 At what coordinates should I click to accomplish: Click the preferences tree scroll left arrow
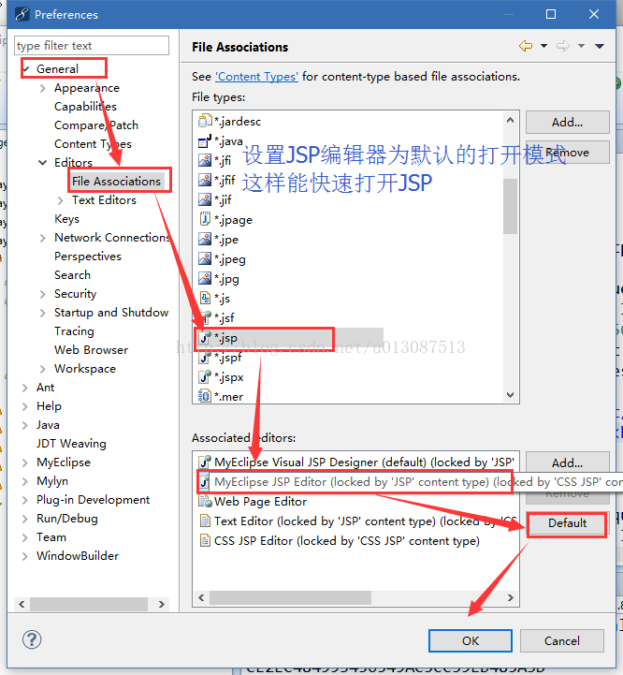pos(22,604)
